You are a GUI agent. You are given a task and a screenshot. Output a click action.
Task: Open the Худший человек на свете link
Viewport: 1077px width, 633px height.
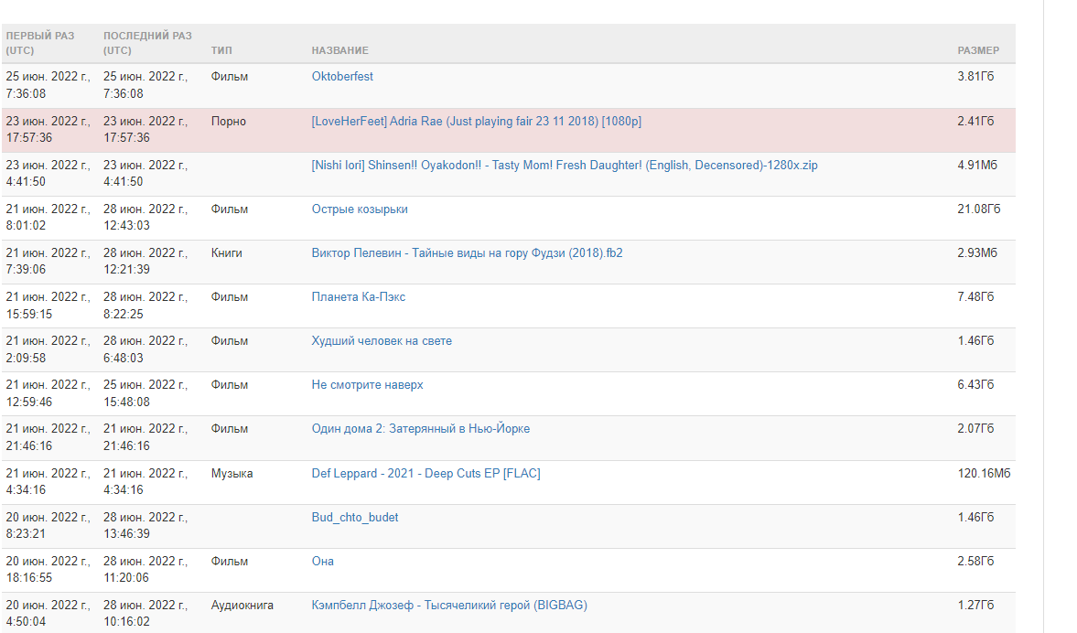click(x=382, y=340)
